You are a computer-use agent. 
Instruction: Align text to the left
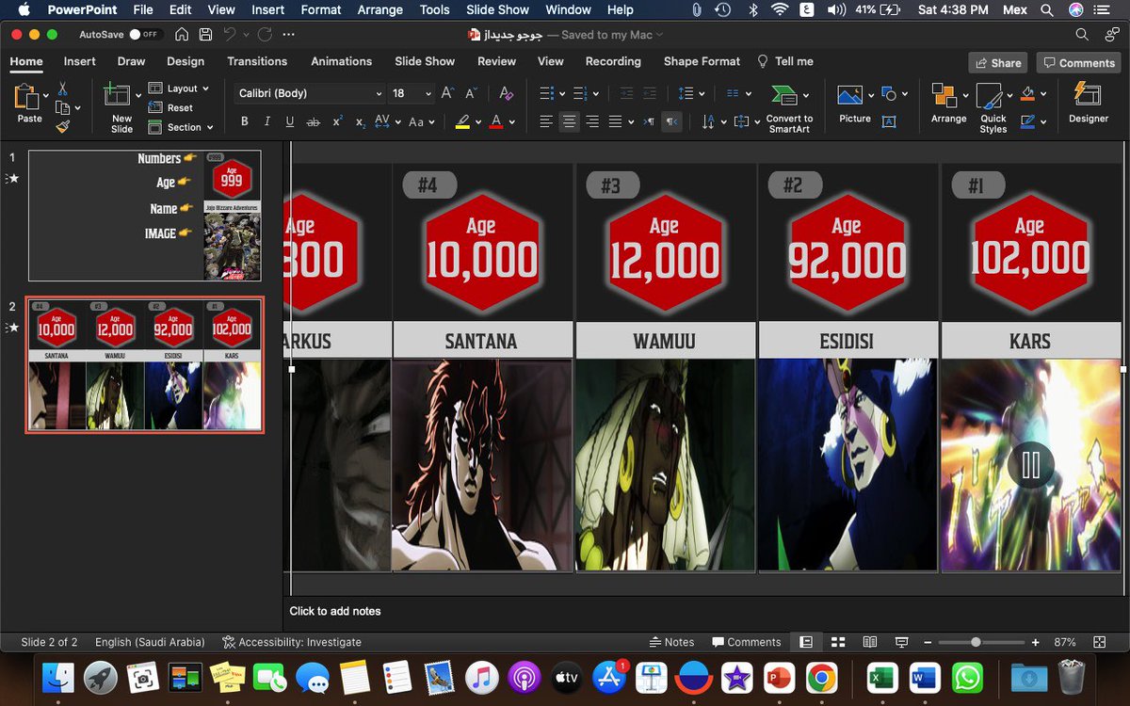546,122
